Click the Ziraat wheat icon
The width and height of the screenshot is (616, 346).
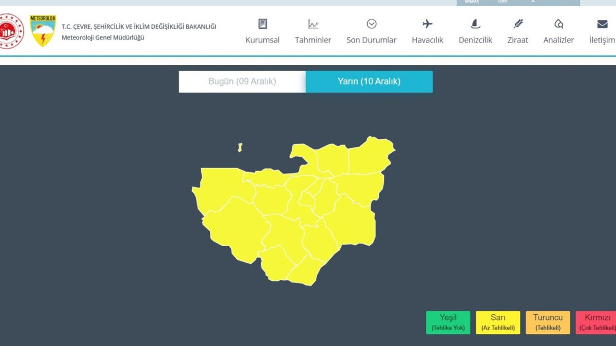coord(517,23)
